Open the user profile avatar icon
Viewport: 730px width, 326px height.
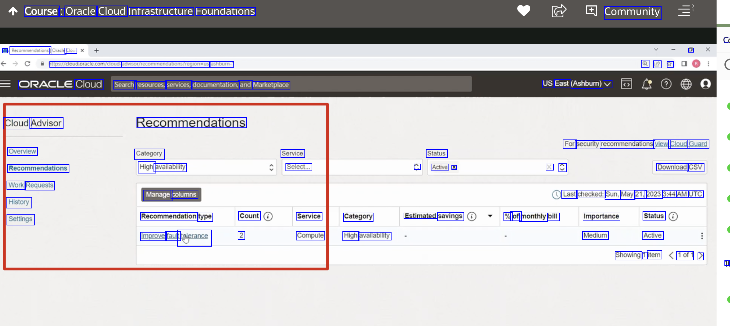point(705,84)
